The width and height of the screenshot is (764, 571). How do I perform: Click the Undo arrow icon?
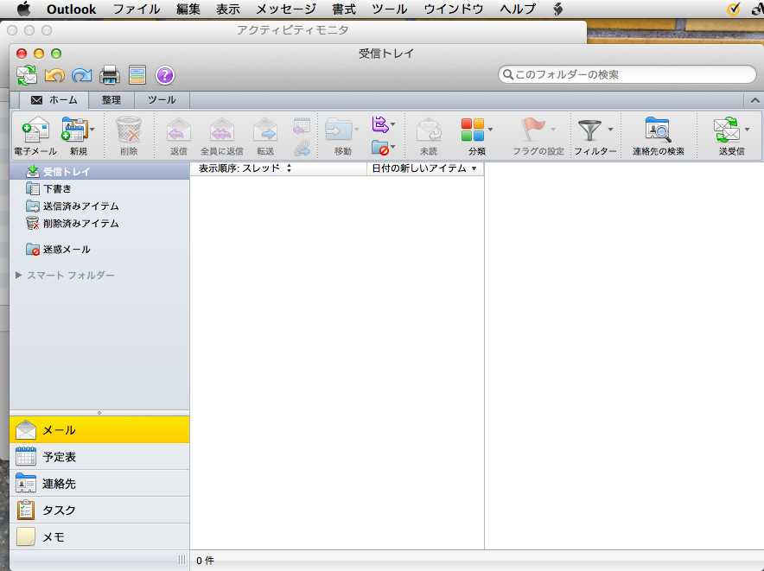click(x=54, y=75)
